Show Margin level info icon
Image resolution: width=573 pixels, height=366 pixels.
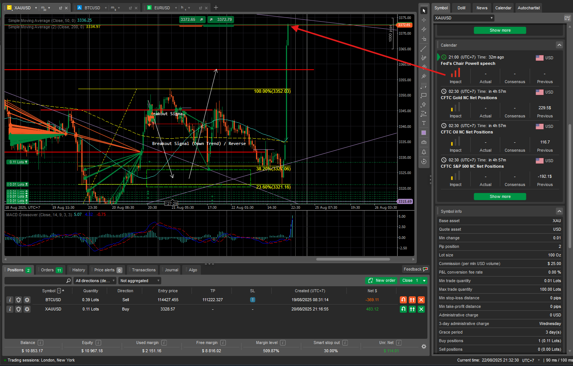[x=283, y=343]
